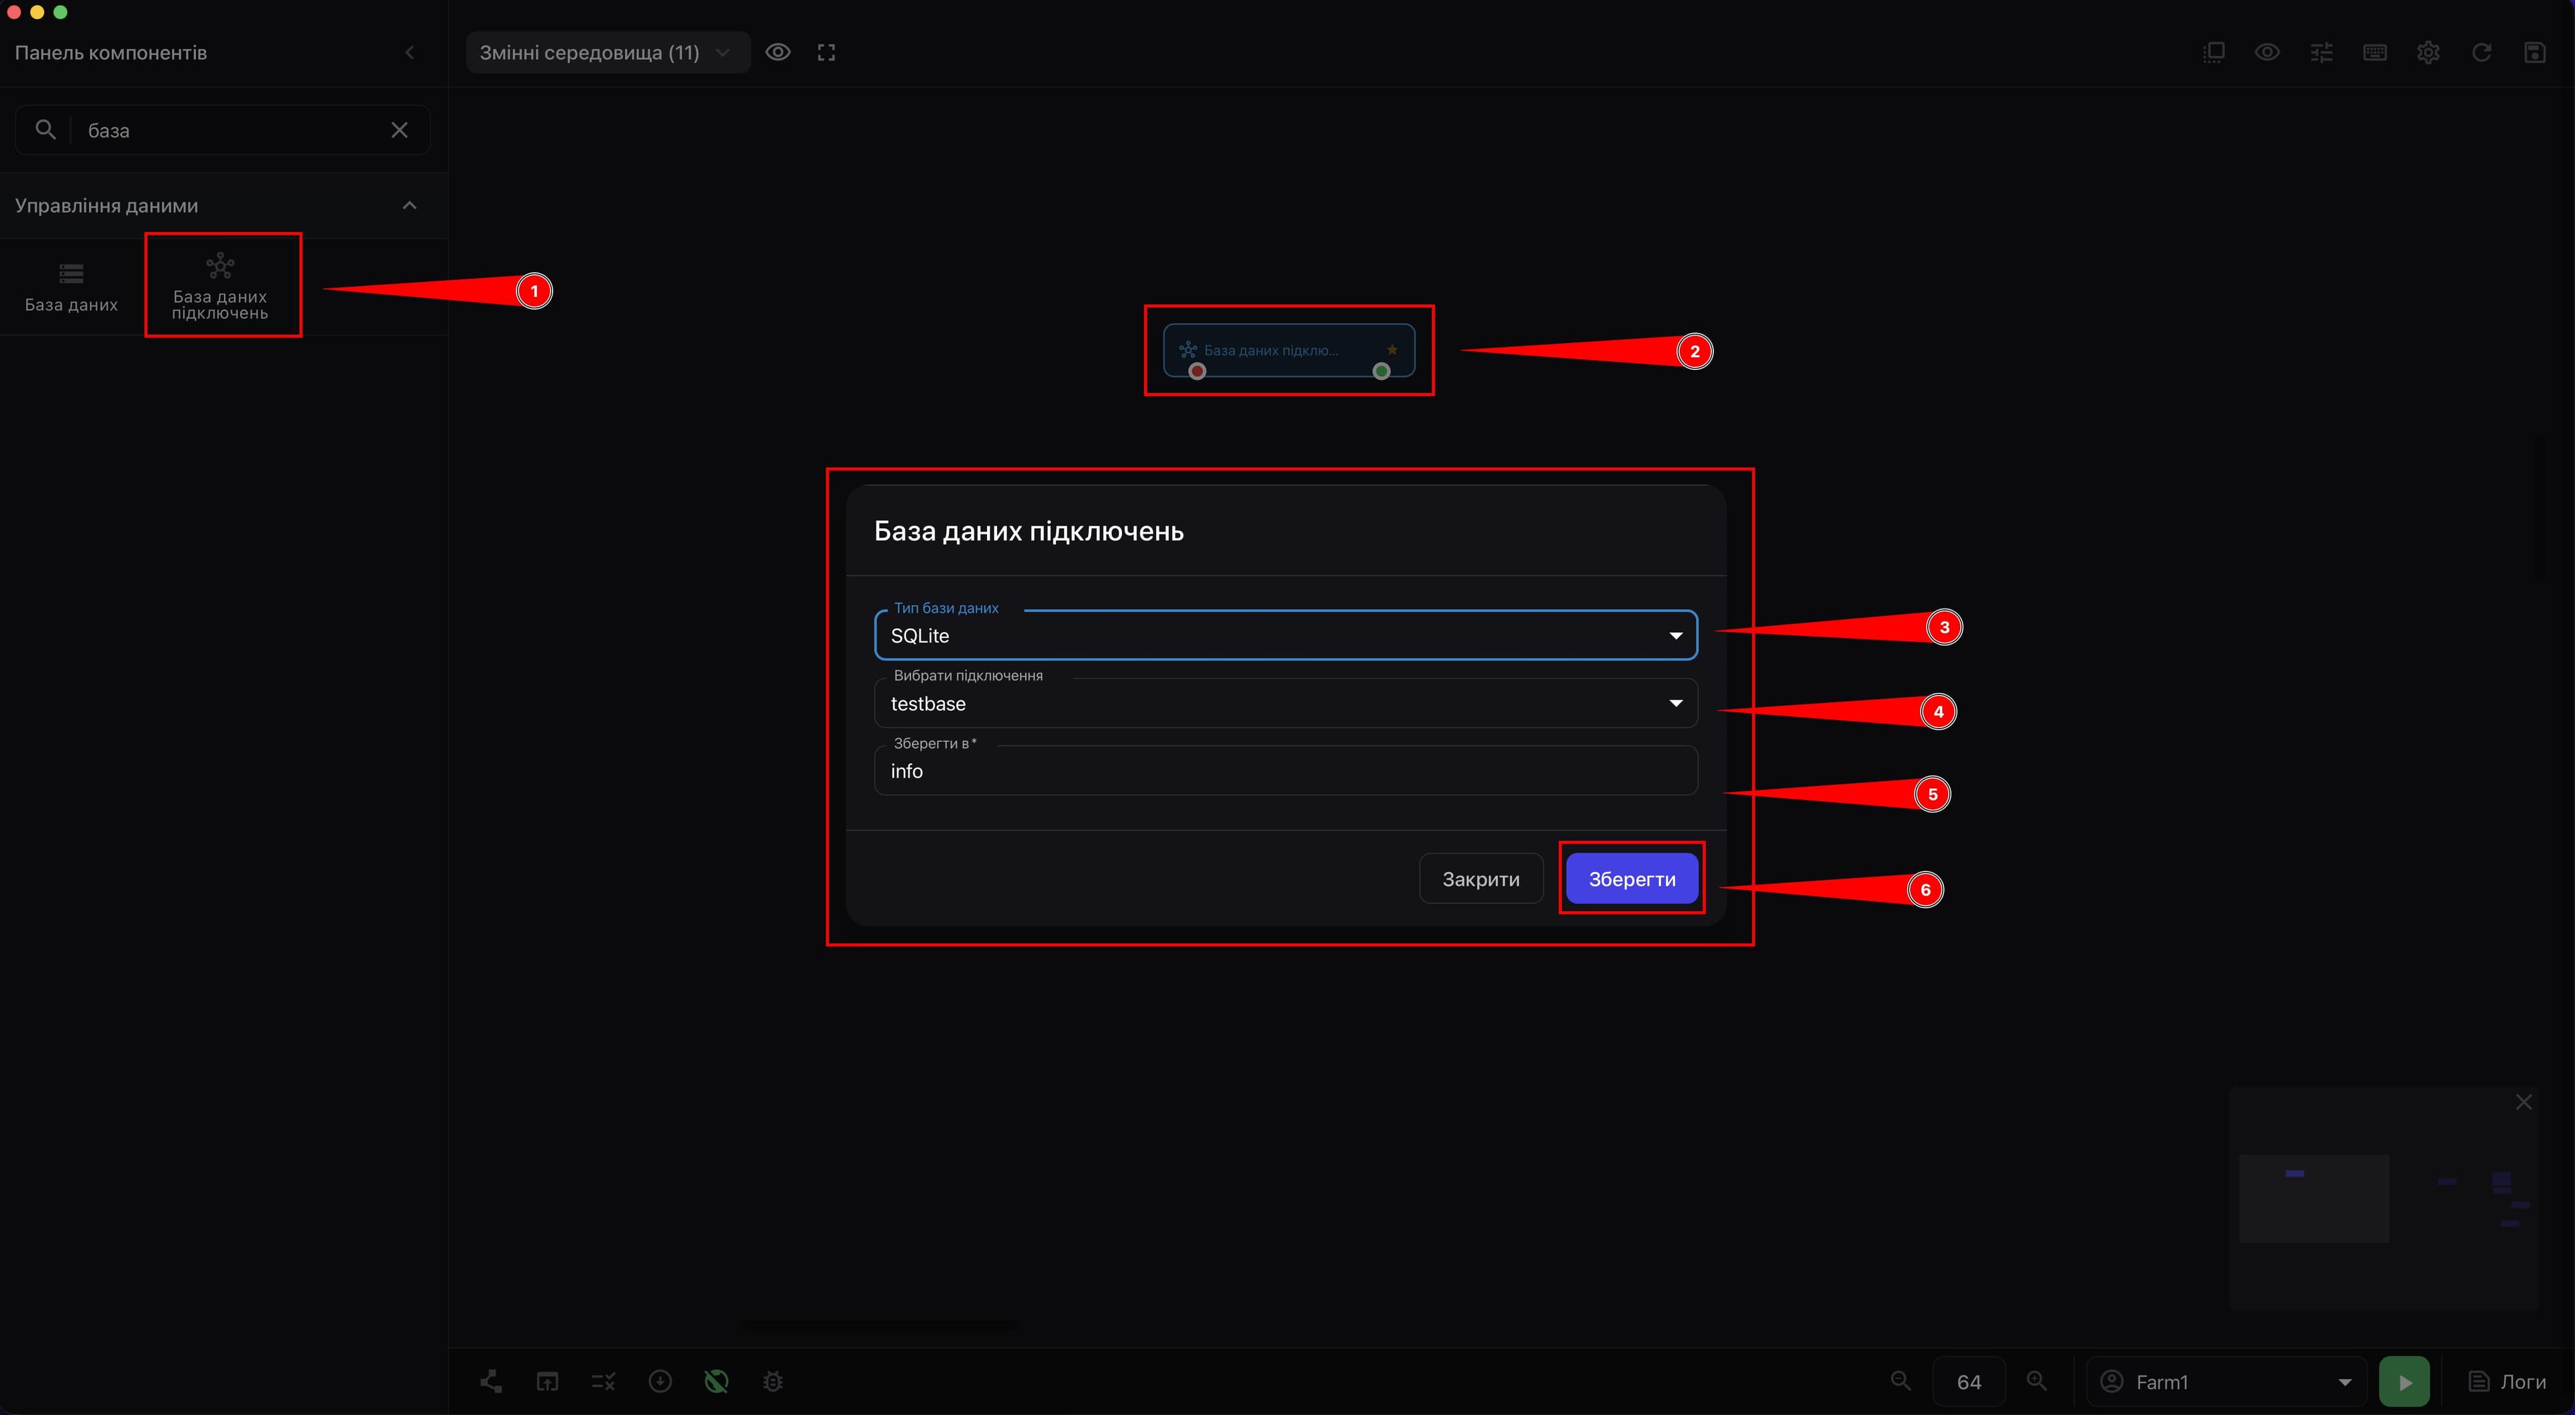Viewport: 2575px width, 1415px height.
Task: Toggle the eye icon next to Змінні середовища
Action: (x=778, y=53)
